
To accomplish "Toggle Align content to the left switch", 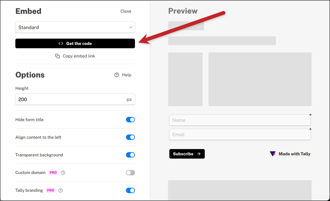I will pyautogui.click(x=130, y=137).
